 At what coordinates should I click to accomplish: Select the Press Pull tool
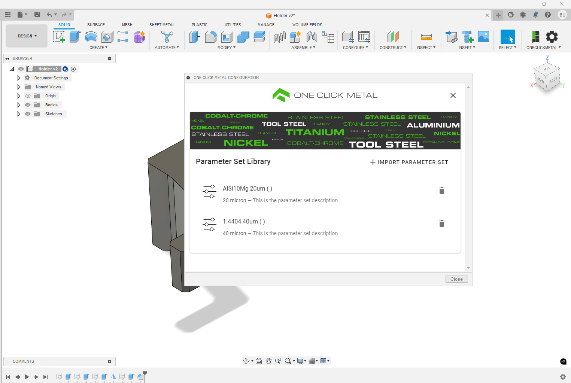click(x=195, y=37)
